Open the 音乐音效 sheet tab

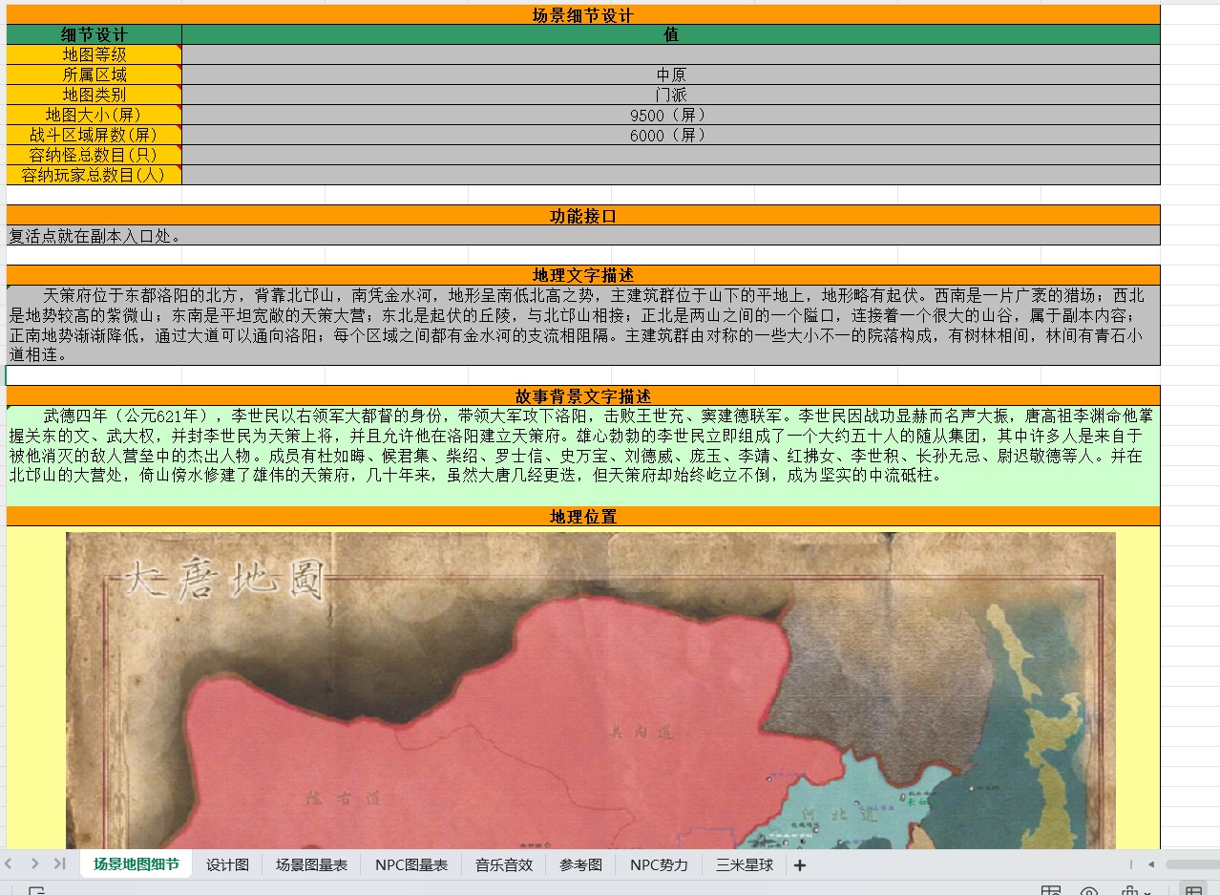click(504, 864)
